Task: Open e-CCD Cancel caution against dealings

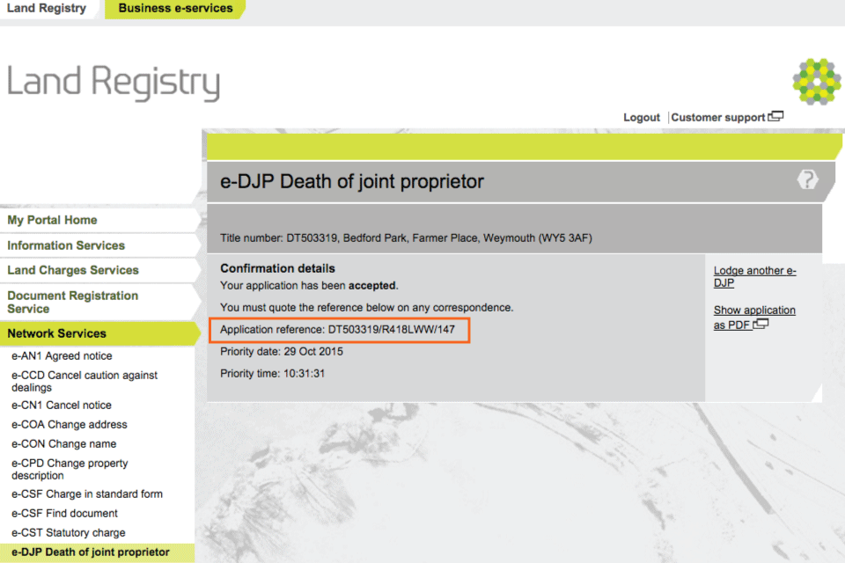Action: click(84, 381)
